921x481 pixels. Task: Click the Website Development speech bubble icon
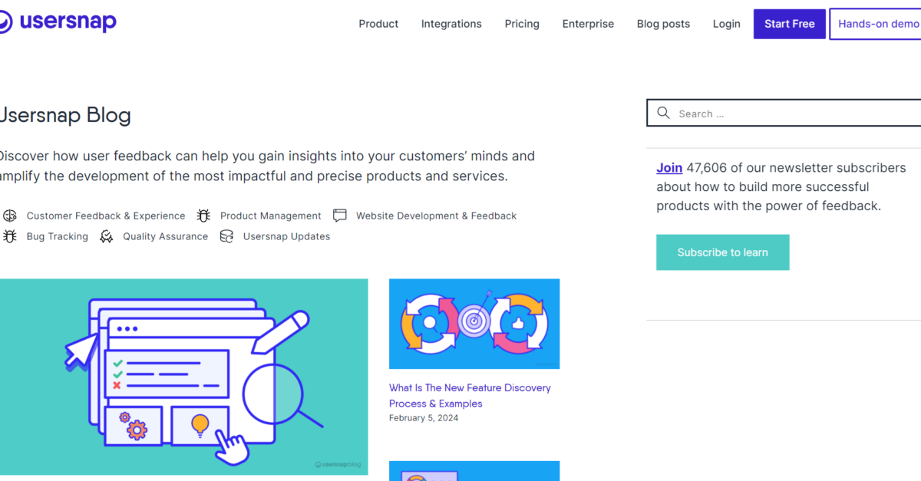(339, 216)
